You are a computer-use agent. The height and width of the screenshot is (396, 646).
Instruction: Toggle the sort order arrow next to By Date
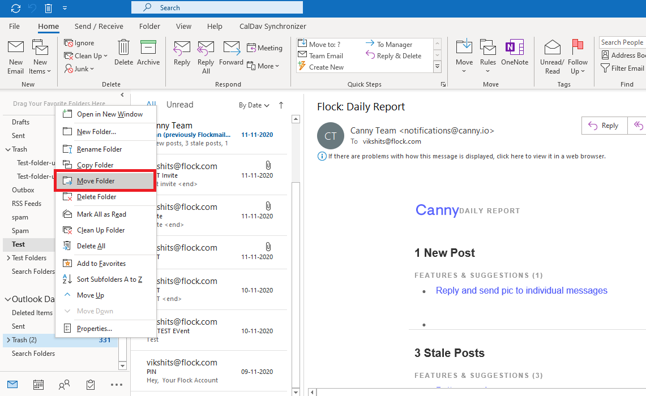[x=281, y=105]
